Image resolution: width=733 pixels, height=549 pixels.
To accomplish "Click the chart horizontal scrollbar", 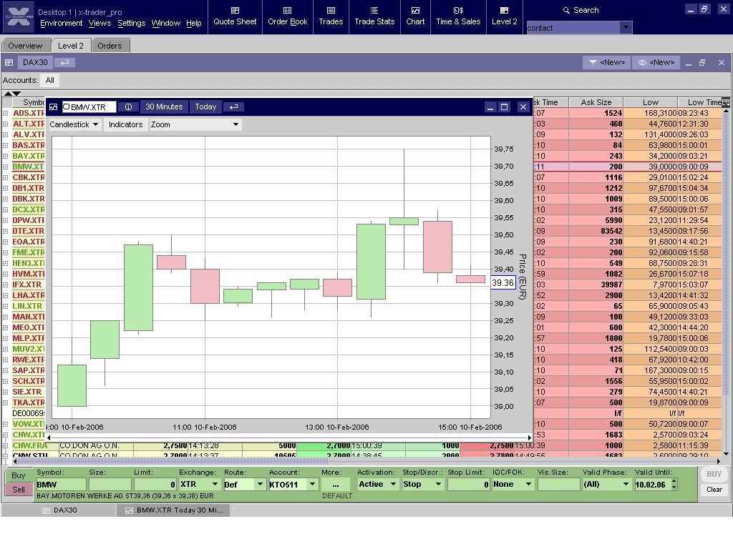I will [x=289, y=438].
